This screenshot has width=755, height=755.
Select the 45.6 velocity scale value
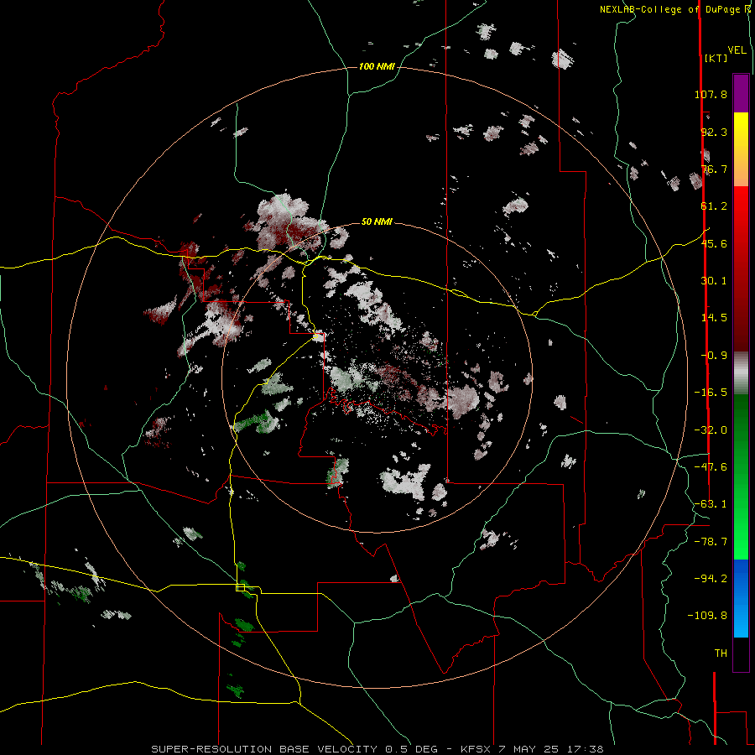714,243
